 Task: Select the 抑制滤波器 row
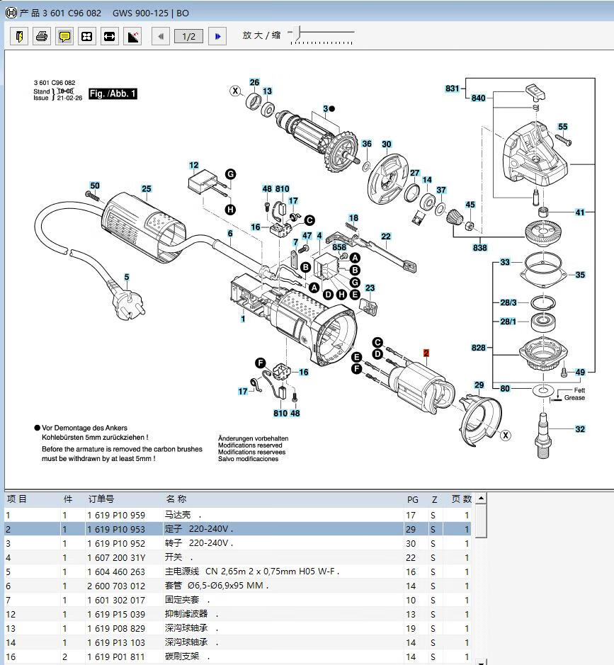click(x=237, y=614)
